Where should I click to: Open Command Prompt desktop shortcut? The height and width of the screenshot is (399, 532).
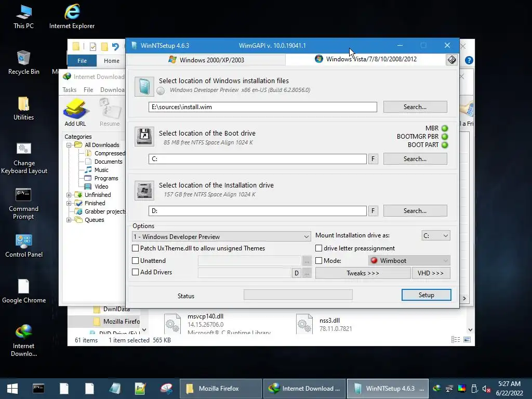click(x=23, y=204)
